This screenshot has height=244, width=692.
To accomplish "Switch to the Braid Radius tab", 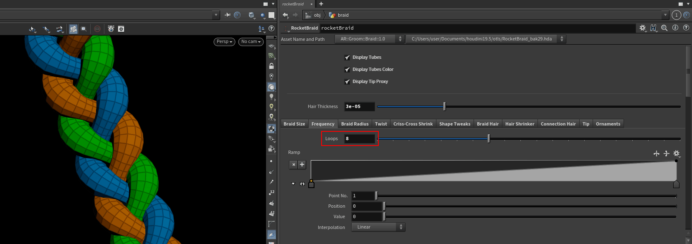I will pos(355,124).
